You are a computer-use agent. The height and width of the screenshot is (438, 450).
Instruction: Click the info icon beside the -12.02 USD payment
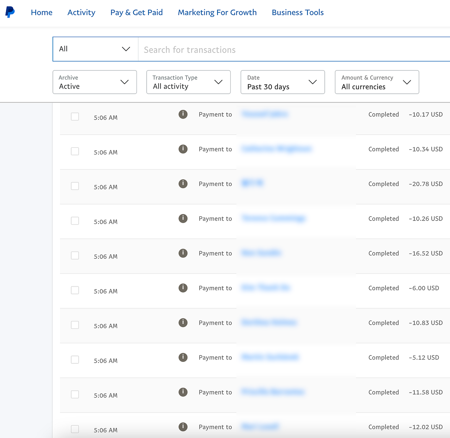click(183, 427)
